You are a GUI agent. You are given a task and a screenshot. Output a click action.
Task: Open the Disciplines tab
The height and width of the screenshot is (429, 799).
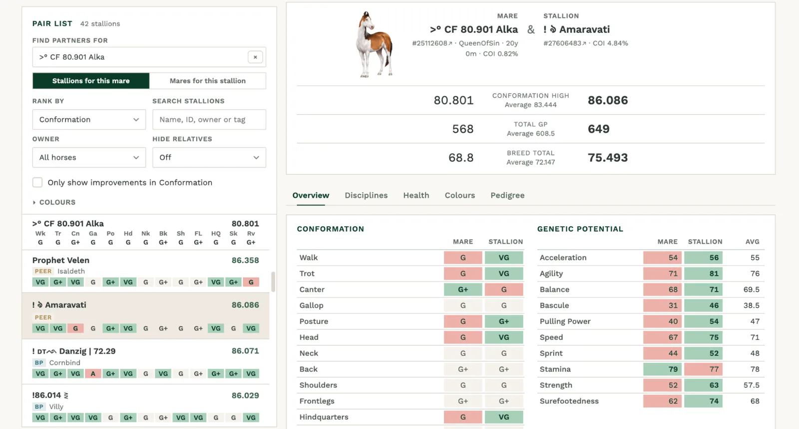366,195
